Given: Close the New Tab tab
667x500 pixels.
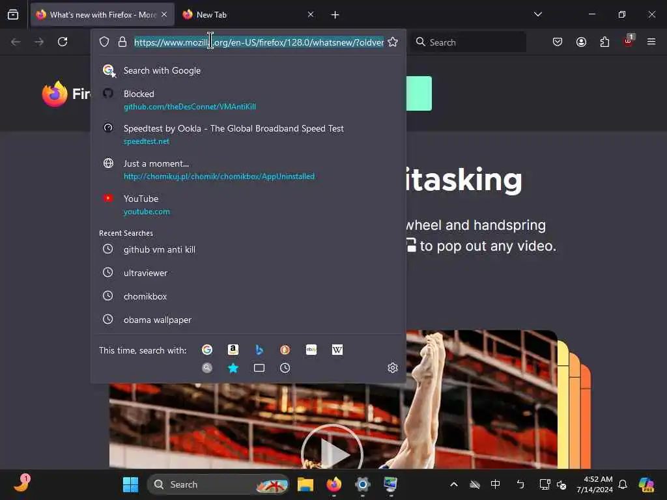Looking at the screenshot, I should (x=311, y=14).
